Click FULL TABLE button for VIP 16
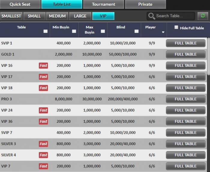Image resolution: width=210 pixels, height=172 pixels. click(x=186, y=65)
